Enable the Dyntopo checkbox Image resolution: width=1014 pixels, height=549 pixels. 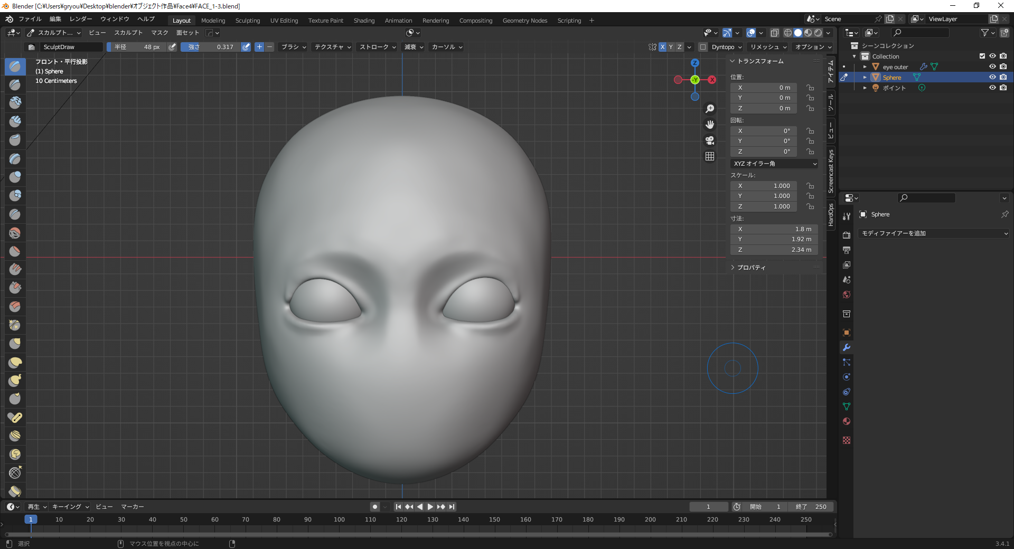[x=703, y=47]
